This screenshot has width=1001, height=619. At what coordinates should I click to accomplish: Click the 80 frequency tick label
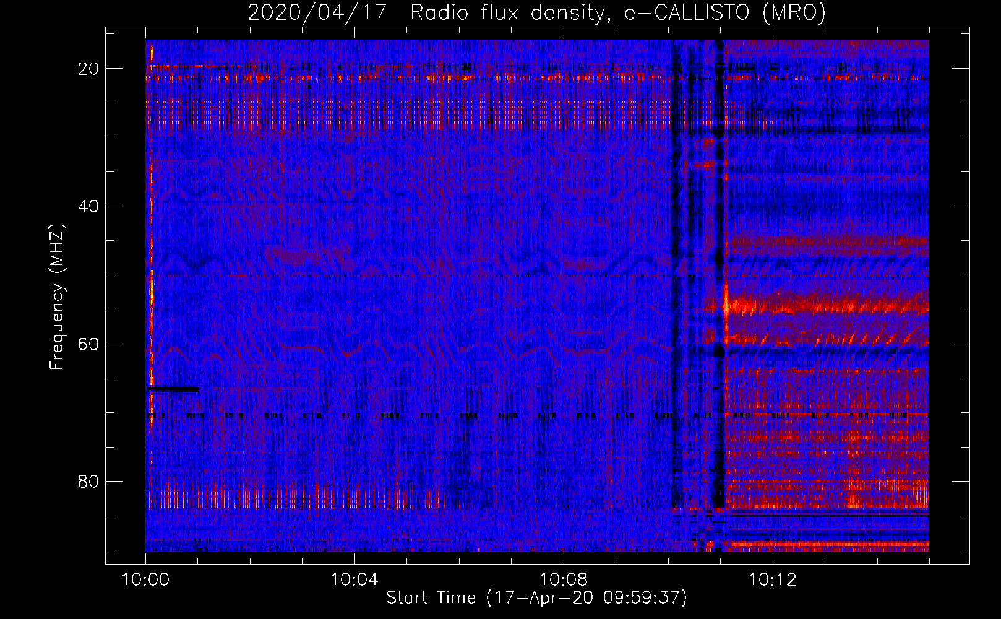click(89, 481)
